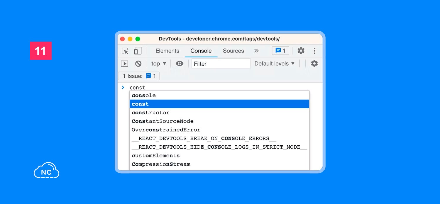Image resolution: width=440 pixels, height=204 pixels.
Task: Open the Sources tab
Action: (233, 51)
